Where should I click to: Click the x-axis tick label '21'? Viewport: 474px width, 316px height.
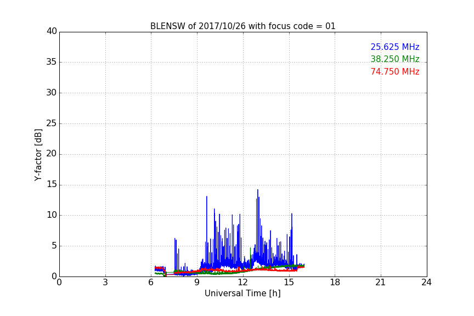tap(381, 283)
